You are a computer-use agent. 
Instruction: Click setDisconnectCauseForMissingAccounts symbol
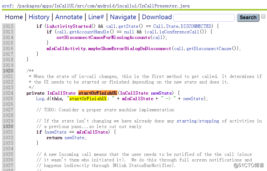coord(103,37)
